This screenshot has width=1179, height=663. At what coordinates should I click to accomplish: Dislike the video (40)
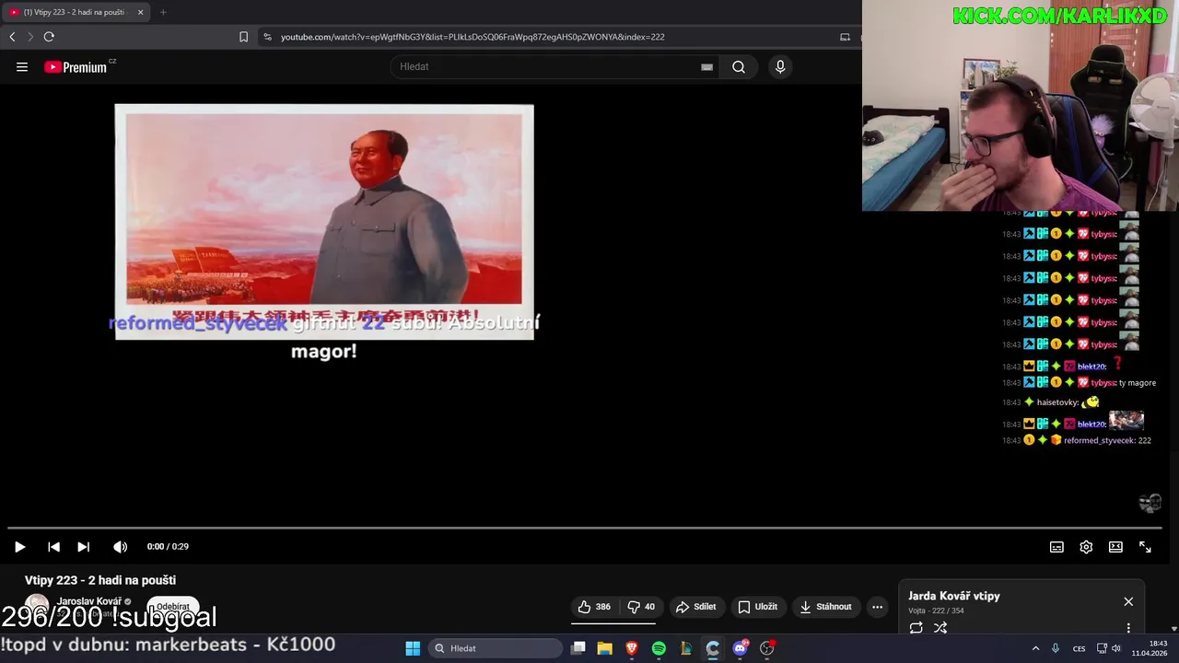coord(641,607)
